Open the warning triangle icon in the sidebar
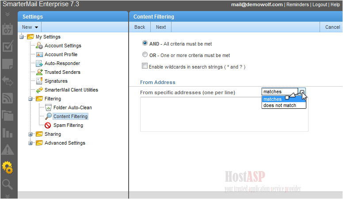The height and width of the screenshot is (199, 343). tap(8, 150)
